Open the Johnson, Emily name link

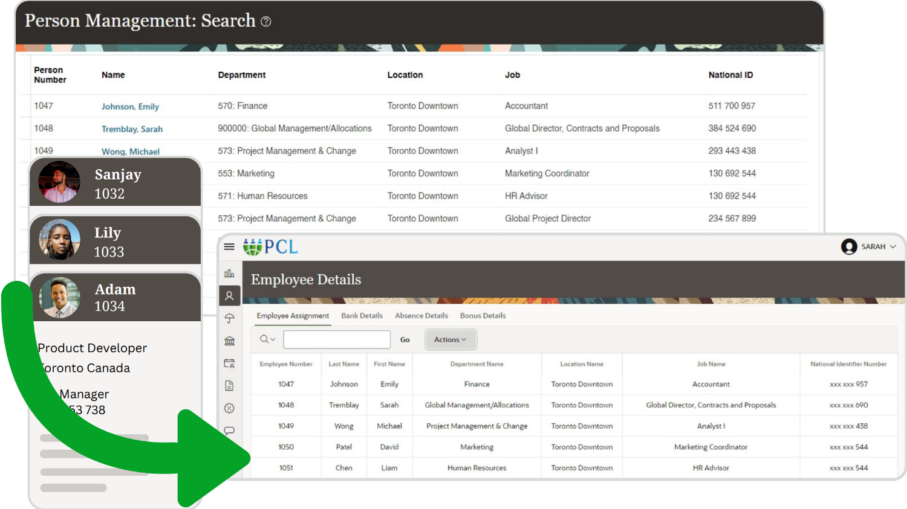(130, 106)
